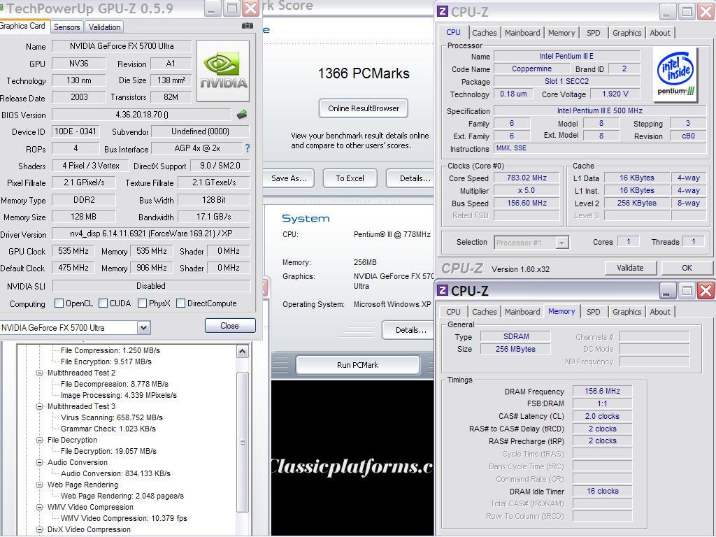Screen dimensions: 716x537
Task: Click the BIOS save chip icon
Action: point(242,114)
